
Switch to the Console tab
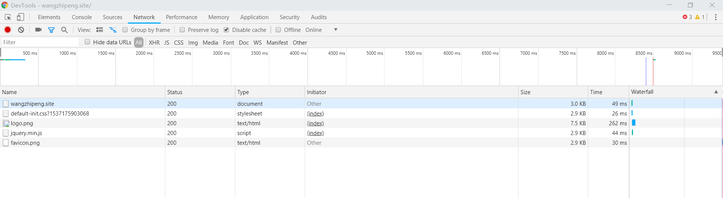point(82,17)
